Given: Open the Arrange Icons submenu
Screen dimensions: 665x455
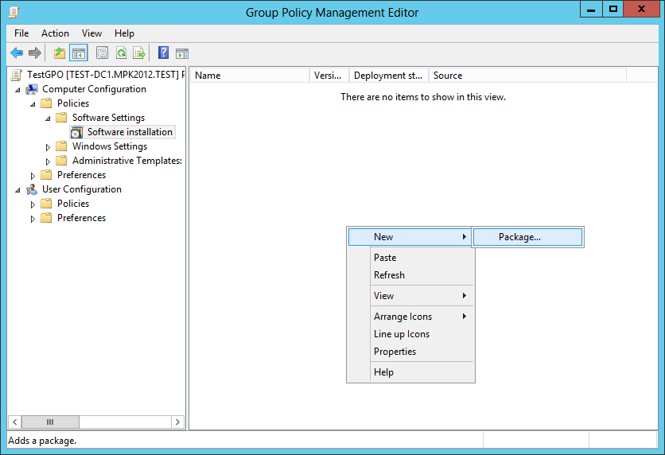Looking at the screenshot, I should coord(410,317).
